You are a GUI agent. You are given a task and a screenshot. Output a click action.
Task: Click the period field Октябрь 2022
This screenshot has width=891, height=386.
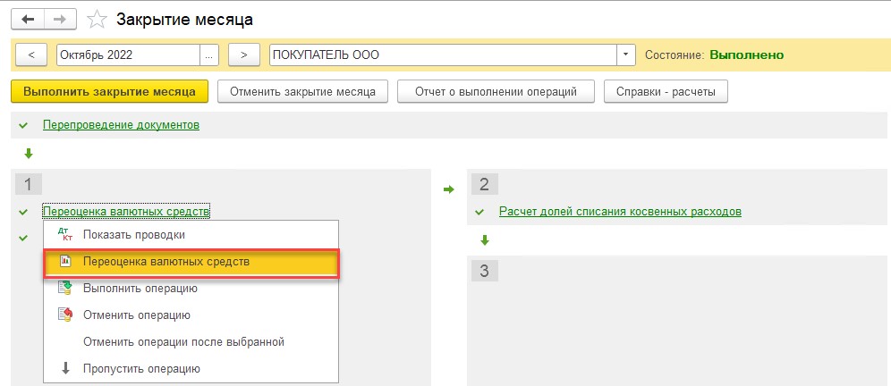pos(129,55)
